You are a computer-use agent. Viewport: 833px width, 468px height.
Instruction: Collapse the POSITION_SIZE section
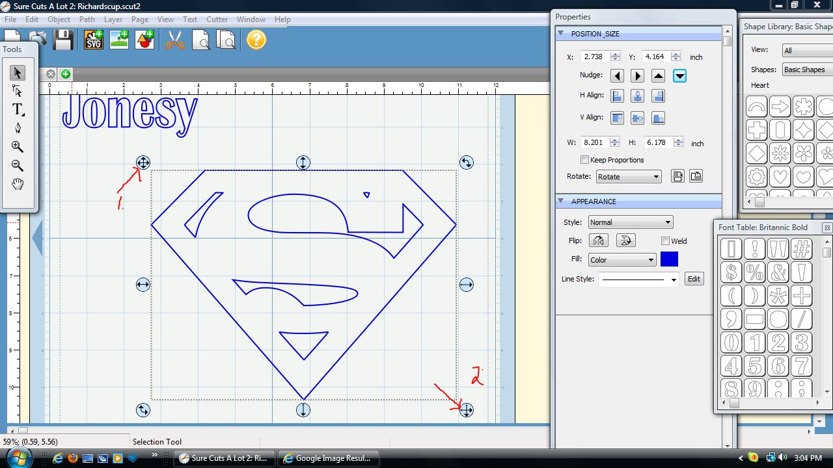coord(562,34)
